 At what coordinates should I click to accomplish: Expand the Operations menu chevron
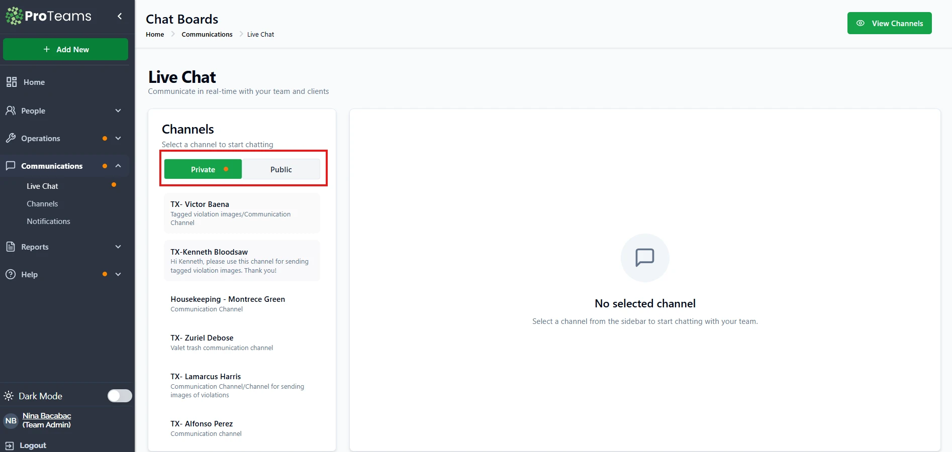118,138
